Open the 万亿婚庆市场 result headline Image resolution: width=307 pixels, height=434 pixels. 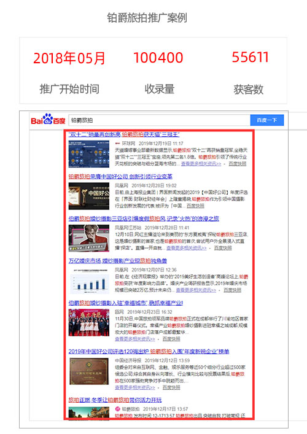[x=118, y=261]
